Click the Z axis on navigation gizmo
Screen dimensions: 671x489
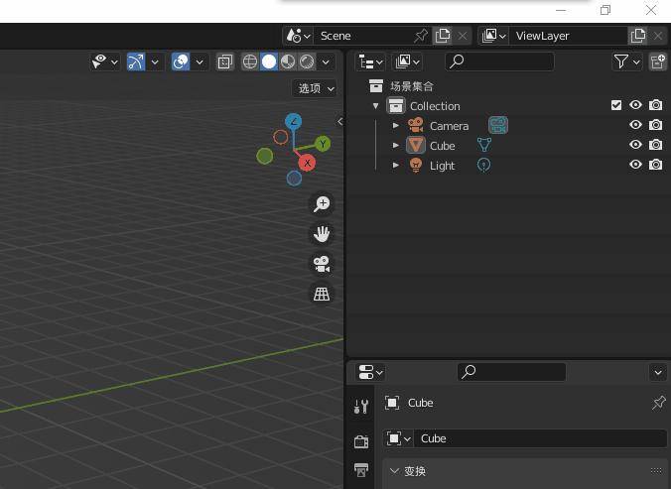293,121
